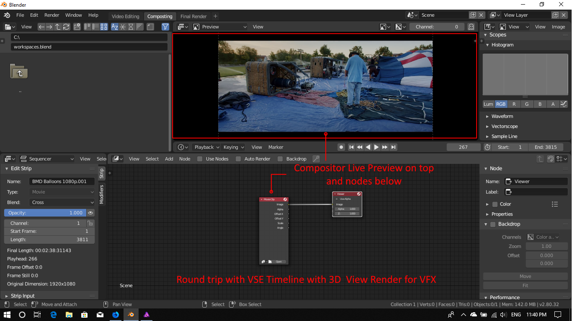Jump to the end frame
572x321 pixels.
pos(393,147)
